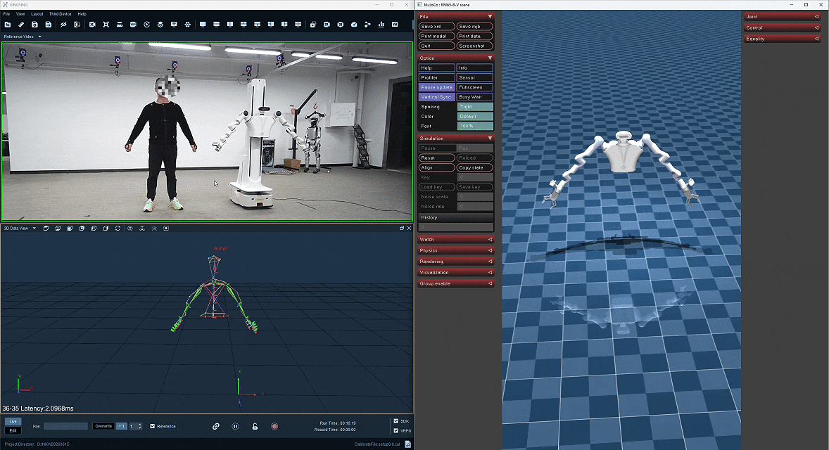829x450 pixels.
Task: Click the layers stack toolbar icon
Action: (160, 25)
